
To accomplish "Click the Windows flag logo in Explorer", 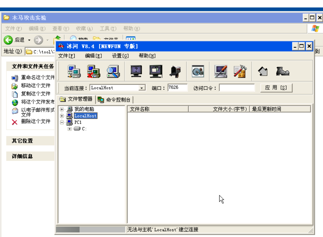I will pyautogui.click(x=316, y=28).
